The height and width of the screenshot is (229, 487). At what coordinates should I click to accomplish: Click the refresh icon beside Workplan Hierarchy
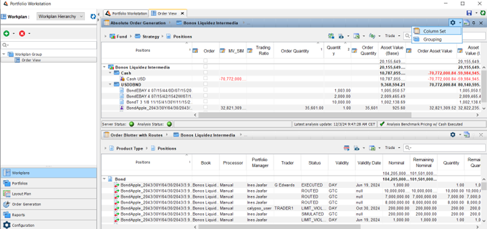[93, 16]
